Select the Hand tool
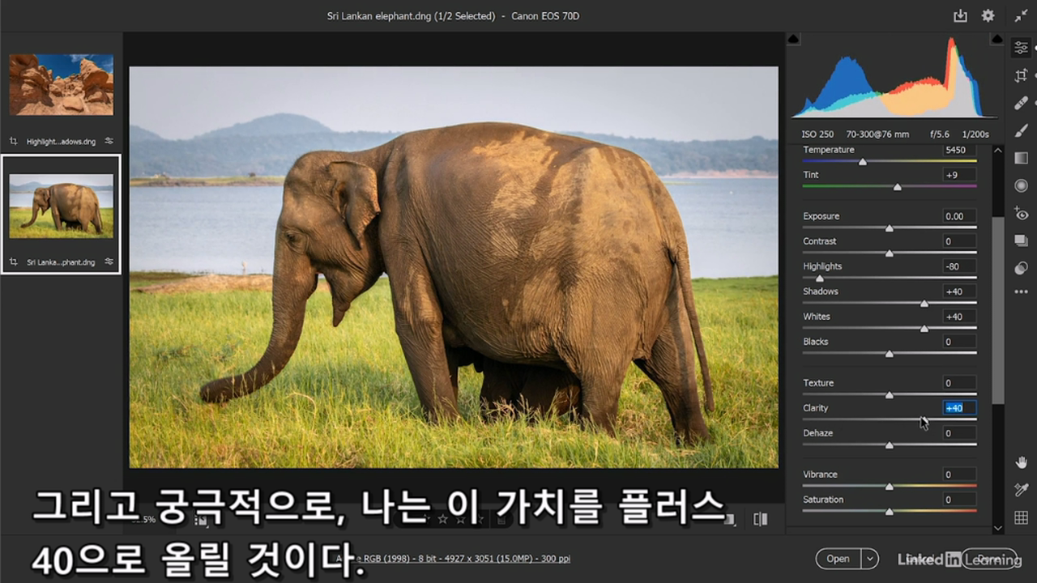The image size is (1037, 583). [1021, 462]
